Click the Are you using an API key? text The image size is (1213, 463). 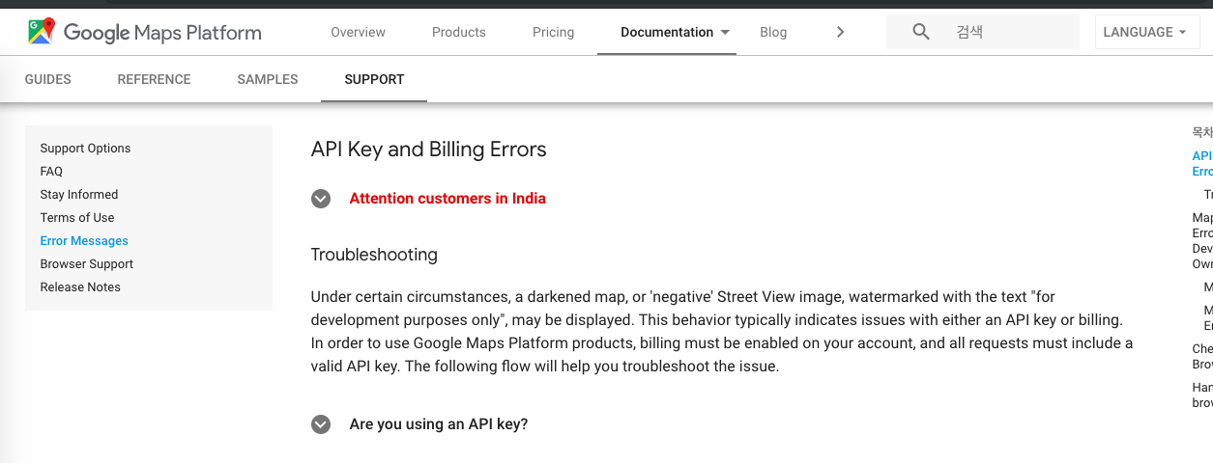439,424
